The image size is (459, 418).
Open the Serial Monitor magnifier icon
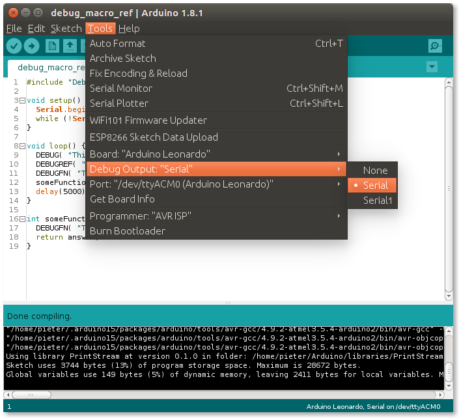[435, 46]
